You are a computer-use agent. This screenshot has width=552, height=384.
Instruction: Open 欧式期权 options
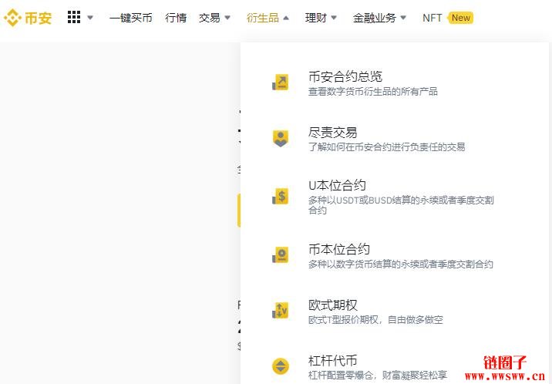(x=333, y=305)
